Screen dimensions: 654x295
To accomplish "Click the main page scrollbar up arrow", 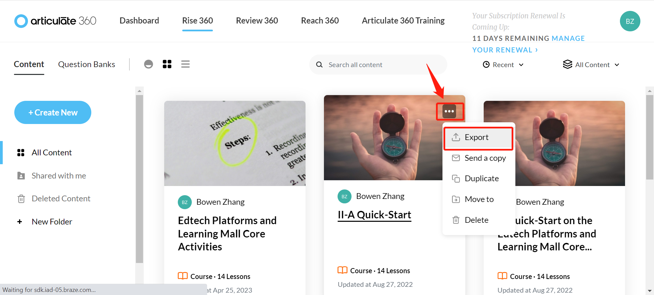I will (x=650, y=91).
